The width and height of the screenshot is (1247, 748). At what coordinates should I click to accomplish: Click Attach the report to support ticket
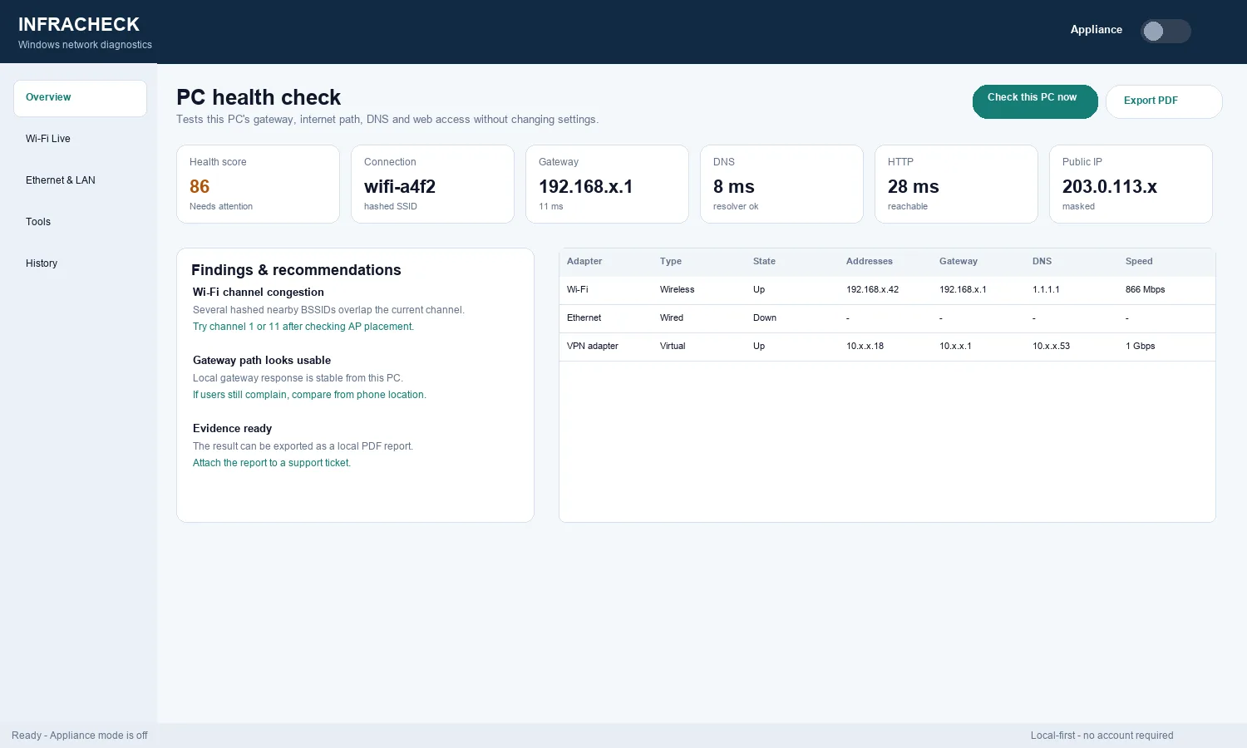[x=272, y=463]
